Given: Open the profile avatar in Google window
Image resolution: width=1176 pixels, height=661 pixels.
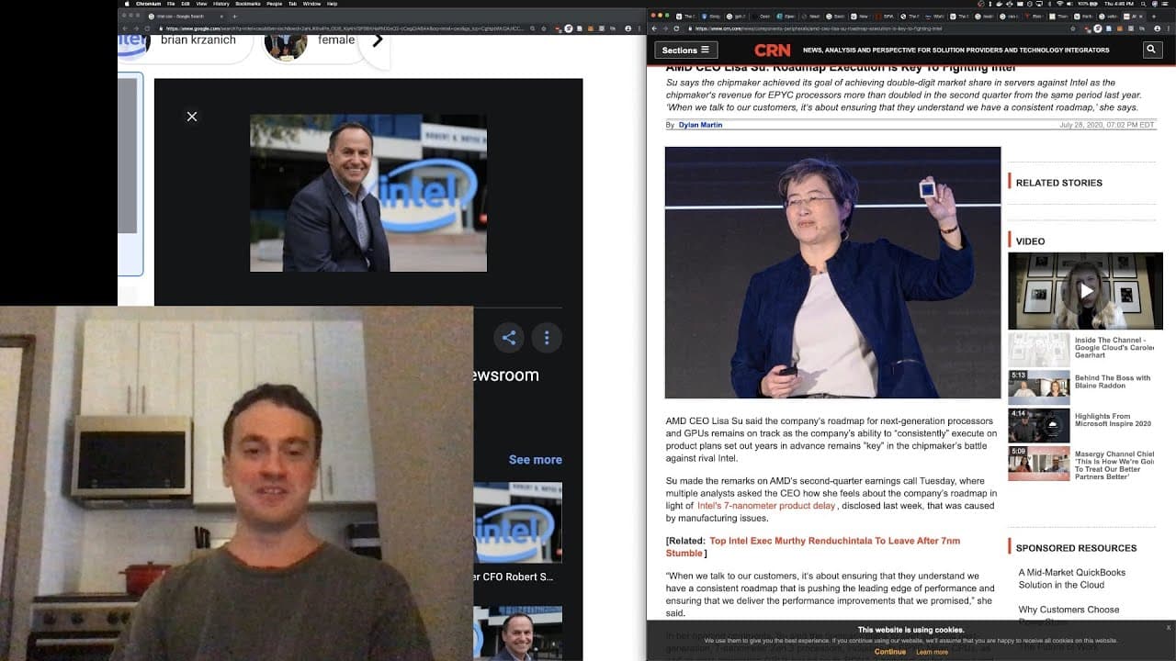Looking at the screenshot, I should tap(628, 28).
